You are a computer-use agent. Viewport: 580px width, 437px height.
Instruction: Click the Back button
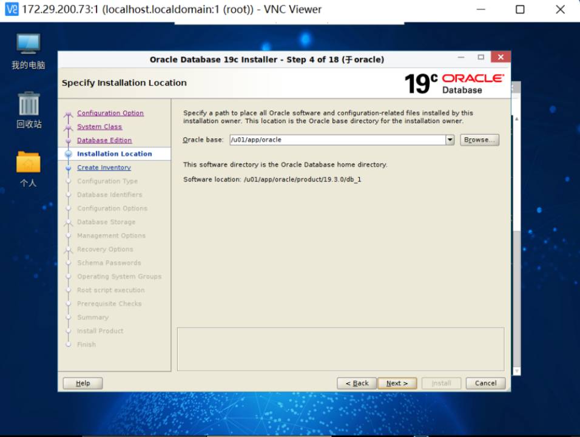[x=357, y=383]
